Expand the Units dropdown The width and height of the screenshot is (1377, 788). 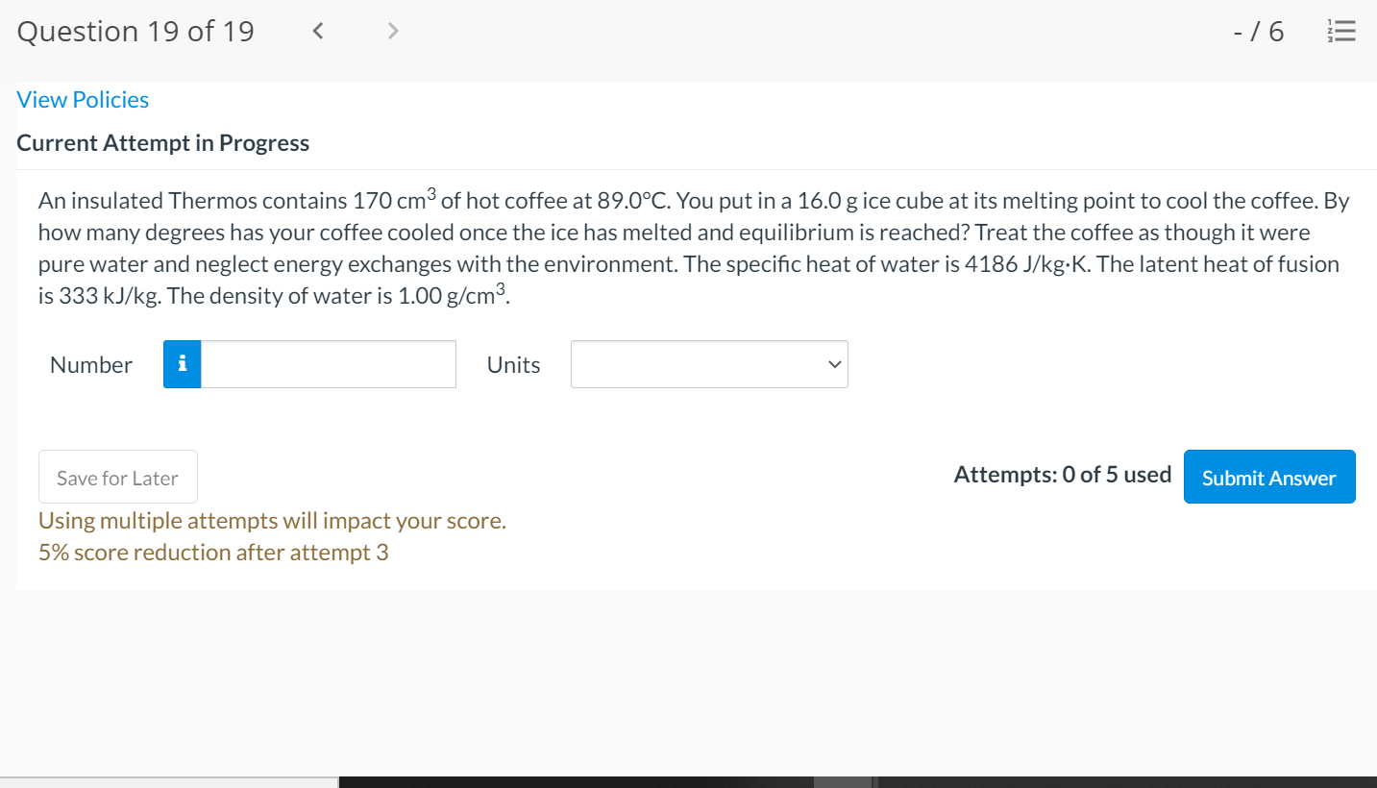coord(709,364)
